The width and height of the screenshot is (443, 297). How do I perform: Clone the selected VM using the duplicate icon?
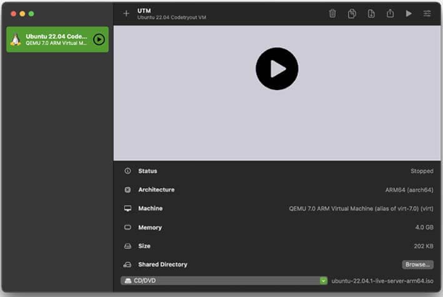pos(352,14)
